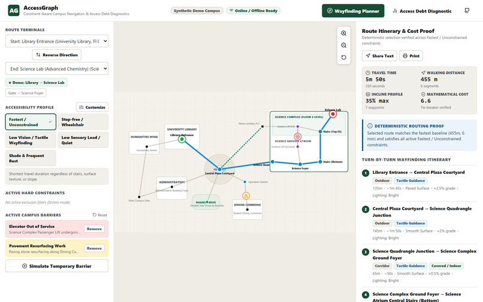Select the Science Lift (F2) node
Viewport: 483px width, 302px height.
(298, 126)
